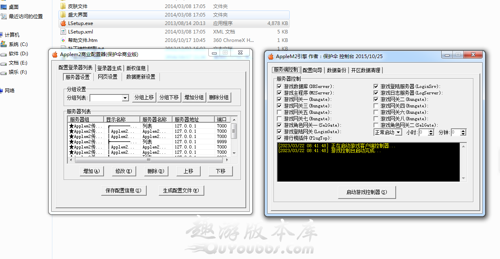Viewport: 500px width, 259px height.
Task: Select the 服务器设置 sub-tab
Action: tap(78, 77)
